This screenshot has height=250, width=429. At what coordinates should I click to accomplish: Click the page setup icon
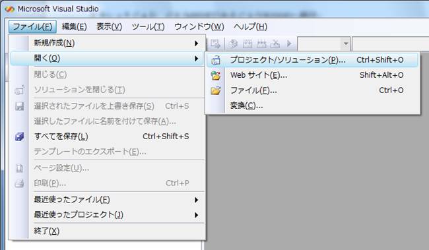pos(19,168)
